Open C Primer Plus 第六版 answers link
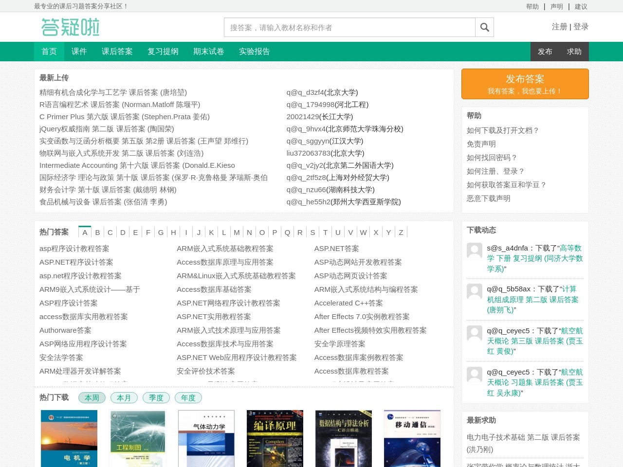Viewport: 623px width, 467px height. (x=125, y=117)
